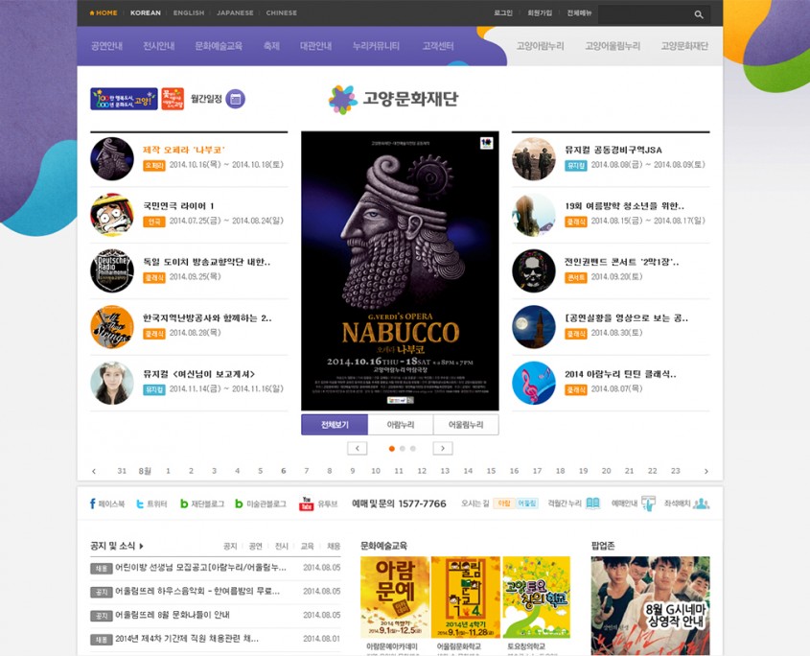
Task: Select the 아람누리 tab under poster
Action: [x=401, y=425]
